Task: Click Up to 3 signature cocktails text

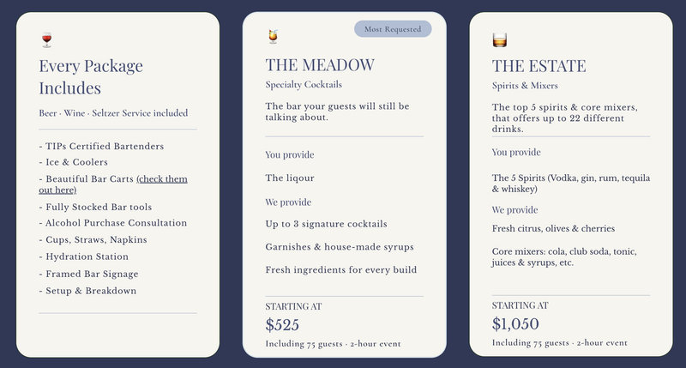Action: 327,224
